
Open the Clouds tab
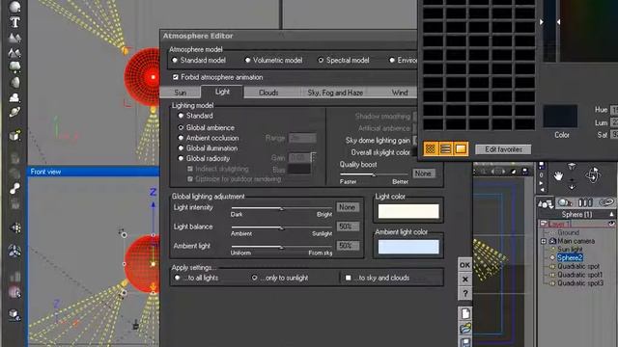268,93
